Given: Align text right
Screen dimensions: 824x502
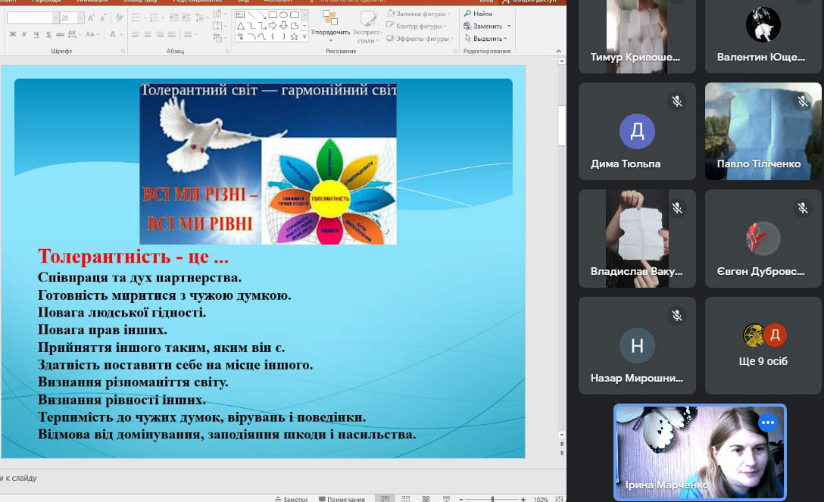Looking at the screenshot, I should tap(160, 35).
